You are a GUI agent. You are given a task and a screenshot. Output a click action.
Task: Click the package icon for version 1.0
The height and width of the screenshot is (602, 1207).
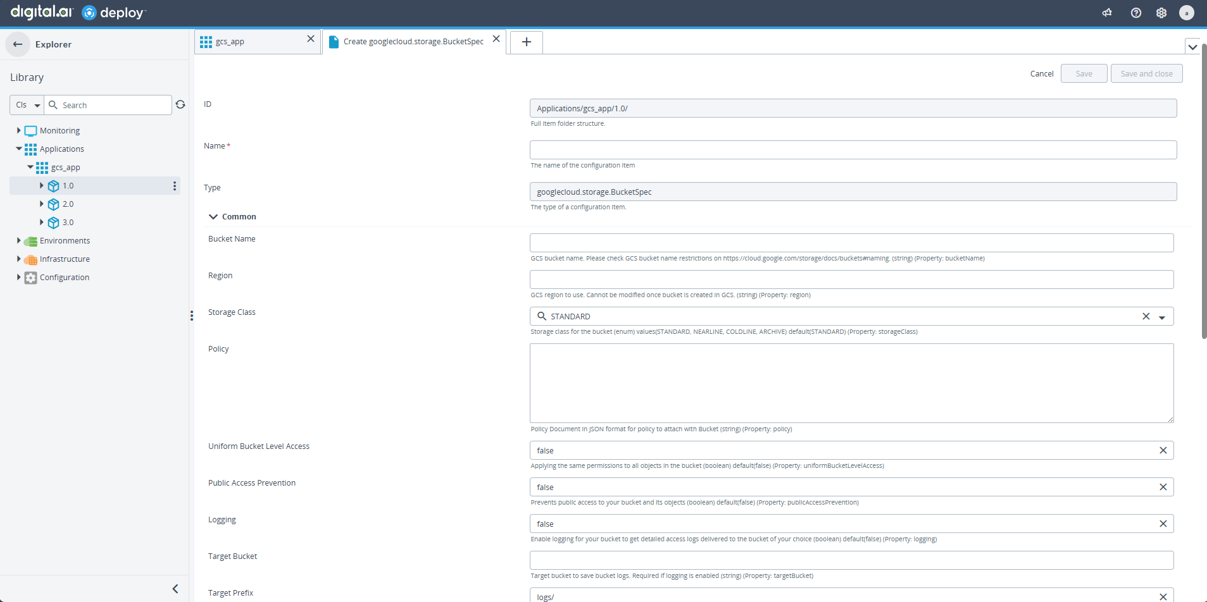tap(53, 186)
